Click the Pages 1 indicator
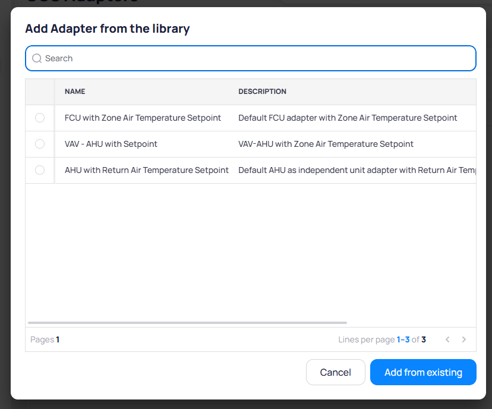 coord(45,339)
